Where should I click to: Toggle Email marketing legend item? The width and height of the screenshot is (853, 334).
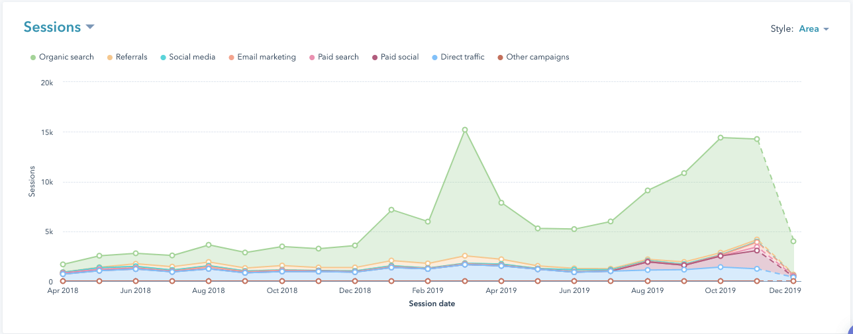(267, 57)
